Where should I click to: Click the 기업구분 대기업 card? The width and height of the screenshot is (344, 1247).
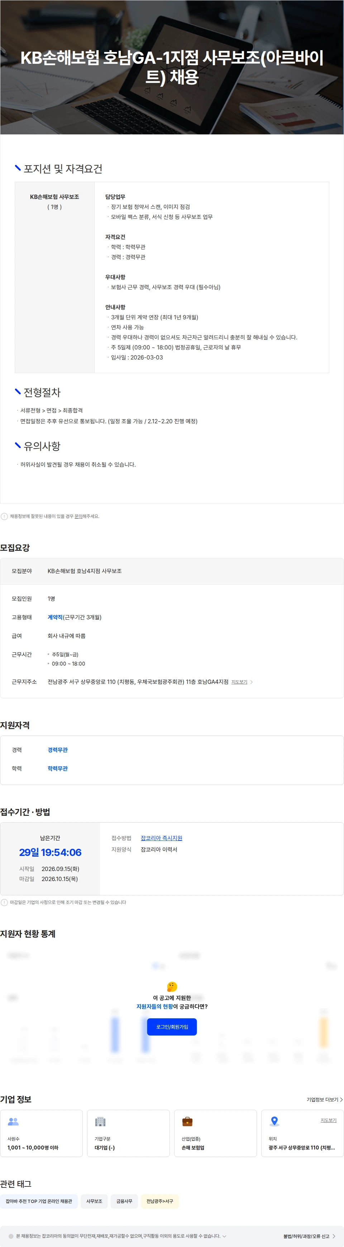click(128, 1133)
